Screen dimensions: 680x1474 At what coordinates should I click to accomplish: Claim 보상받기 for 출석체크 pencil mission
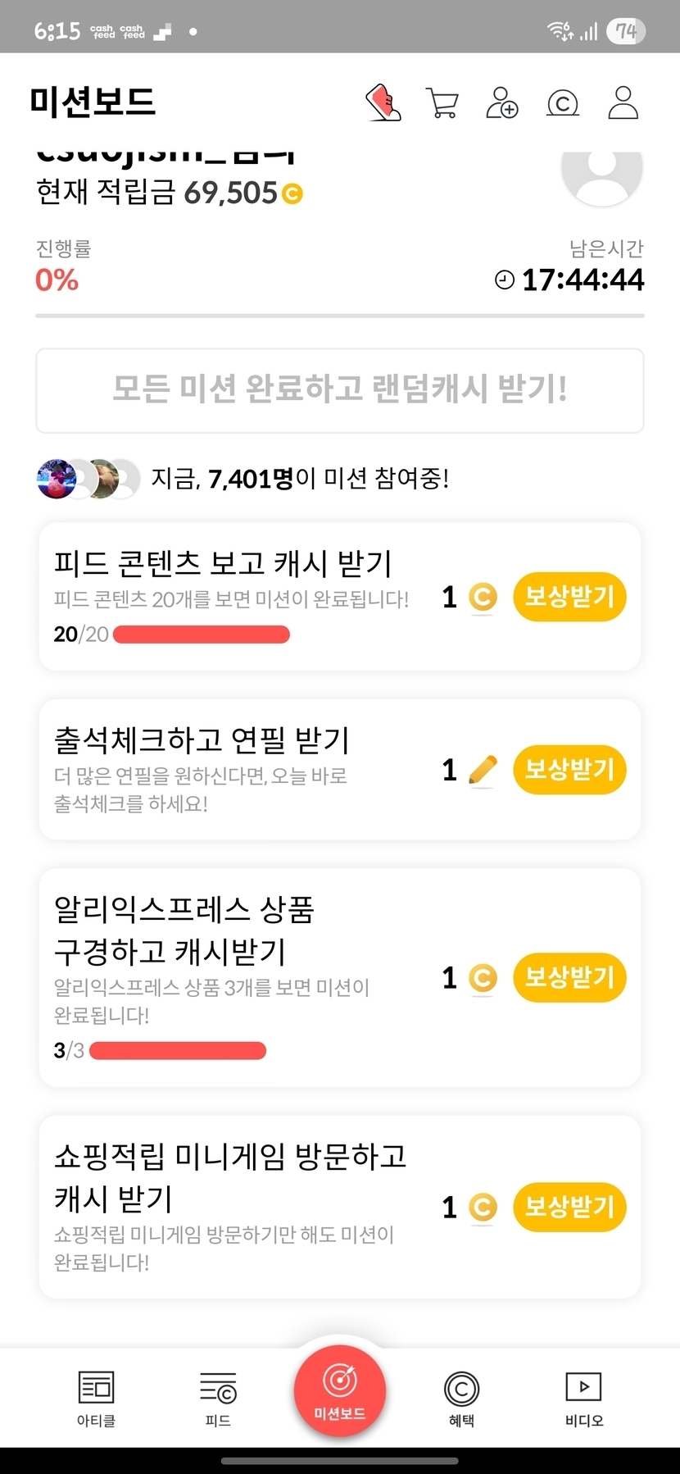(569, 770)
